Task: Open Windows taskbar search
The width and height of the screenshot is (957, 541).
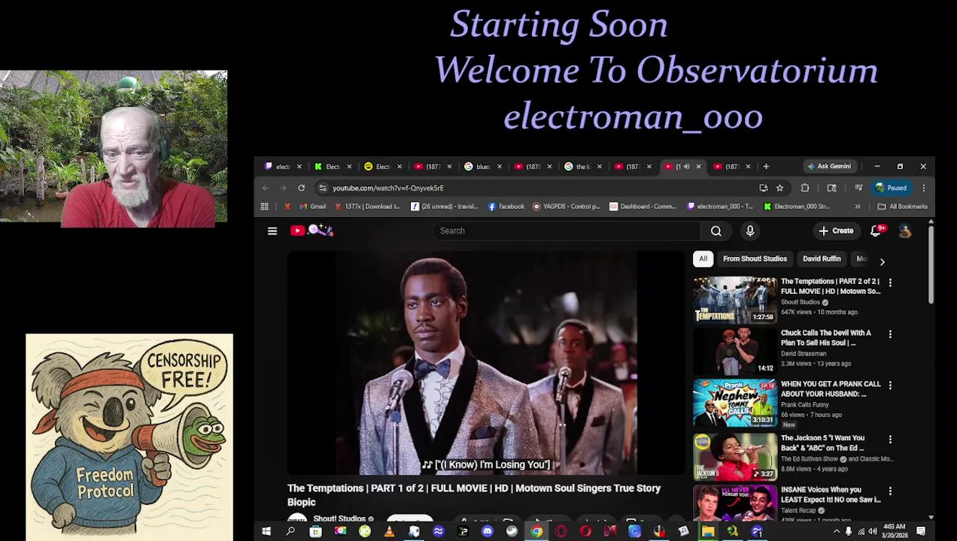Action: (290, 532)
